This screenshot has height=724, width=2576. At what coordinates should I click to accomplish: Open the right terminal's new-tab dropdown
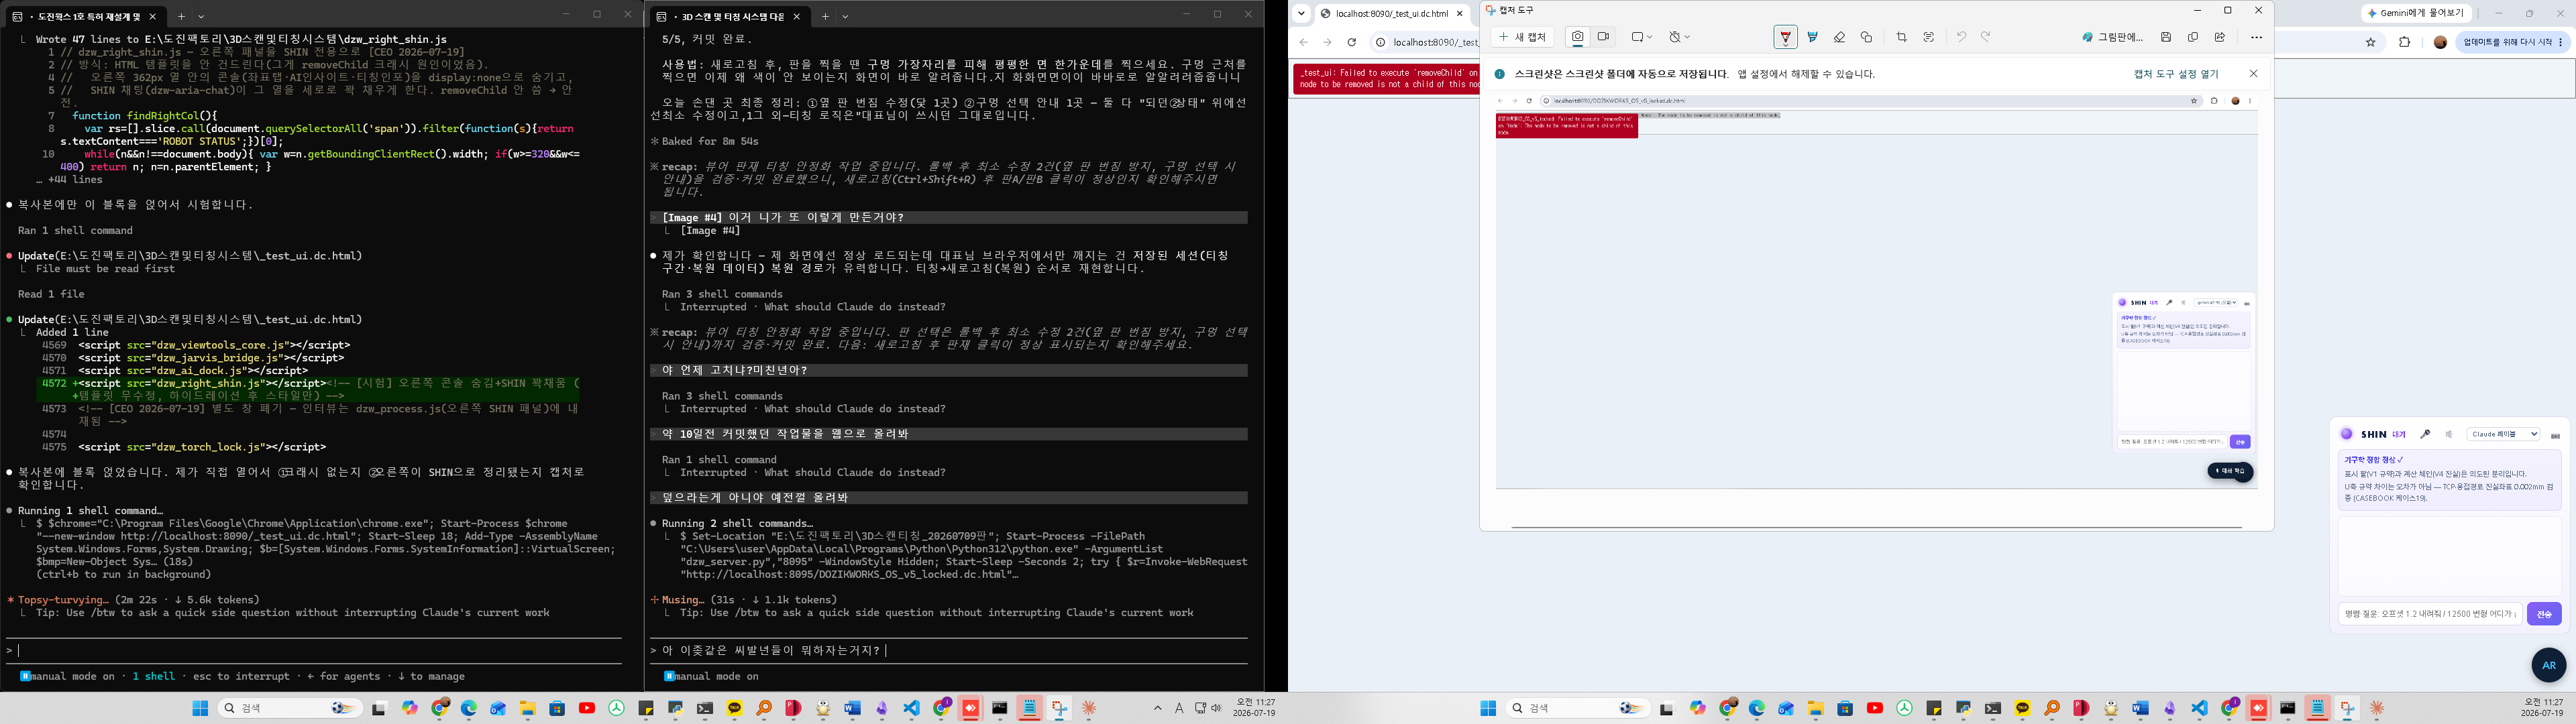[x=845, y=16]
